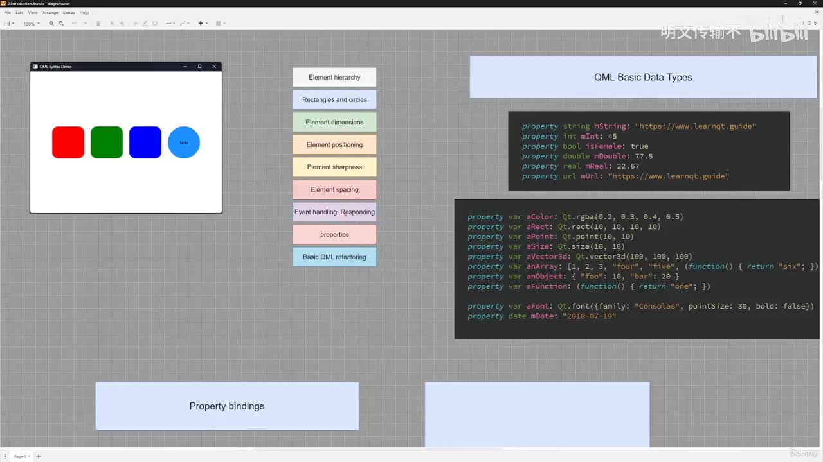Click the shadow icon in toolbar
This screenshot has height=462, width=823.
click(x=155, y=24)
